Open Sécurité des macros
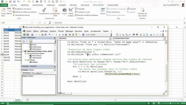The width and height of the screenshot is (186, 105). coord(21,15)
